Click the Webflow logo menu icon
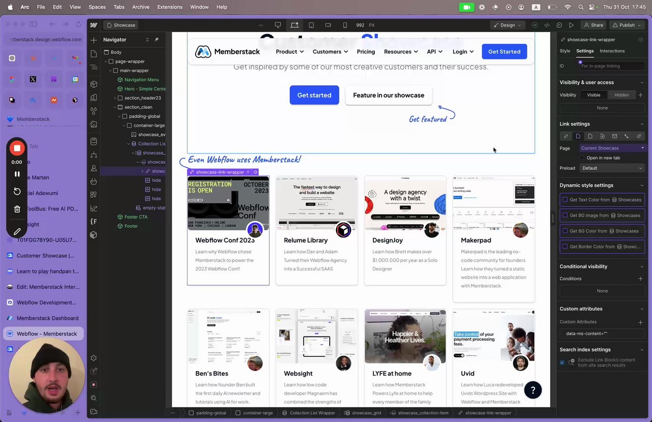This screenshot has height=422, width=652. 94,25
